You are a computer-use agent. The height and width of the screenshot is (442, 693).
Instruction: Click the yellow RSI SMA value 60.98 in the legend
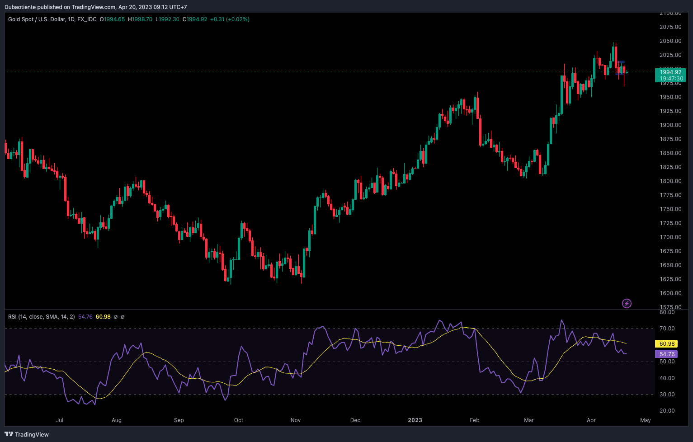coord(103,317)
